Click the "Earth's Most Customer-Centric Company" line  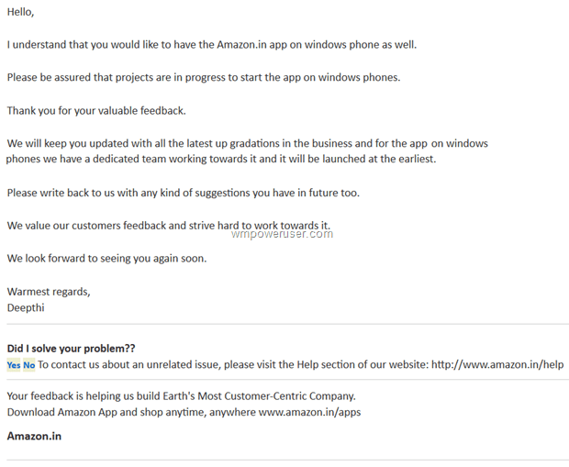pos(181,395)
